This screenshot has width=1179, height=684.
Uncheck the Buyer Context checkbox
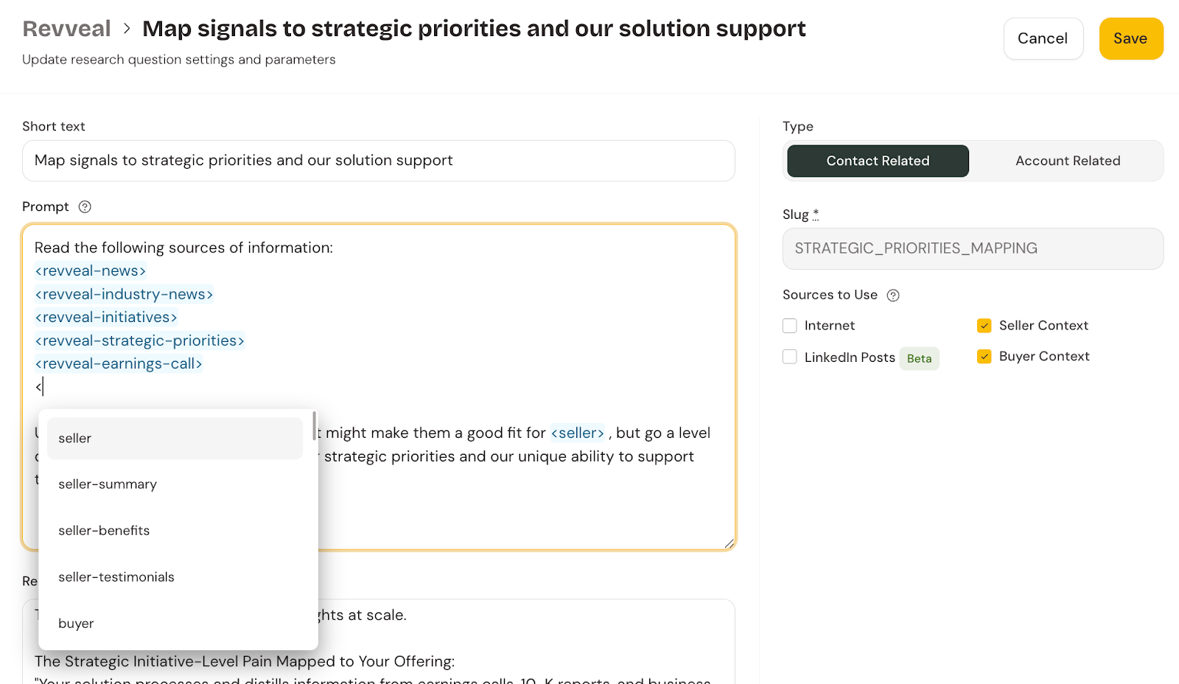pos(984,357)
